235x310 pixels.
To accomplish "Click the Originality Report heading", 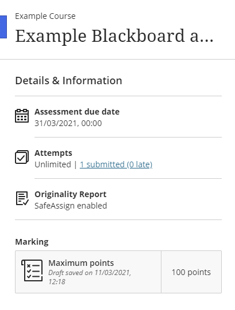I will (71, 194).
